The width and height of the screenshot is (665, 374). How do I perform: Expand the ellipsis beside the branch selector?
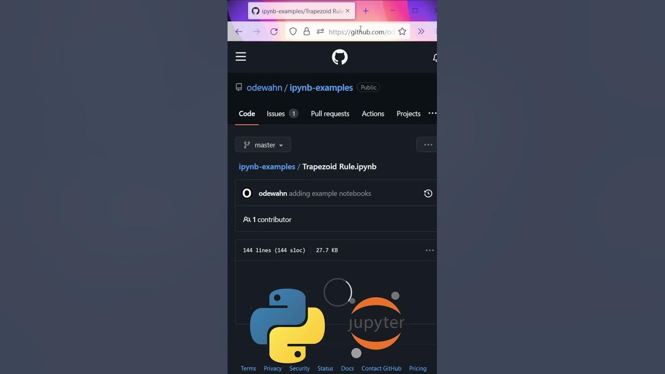coord(428,145)
